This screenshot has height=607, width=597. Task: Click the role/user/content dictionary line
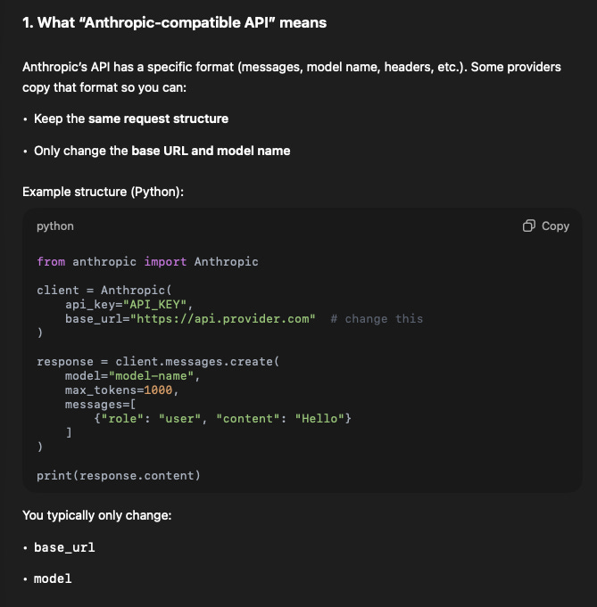pos(222,418)
